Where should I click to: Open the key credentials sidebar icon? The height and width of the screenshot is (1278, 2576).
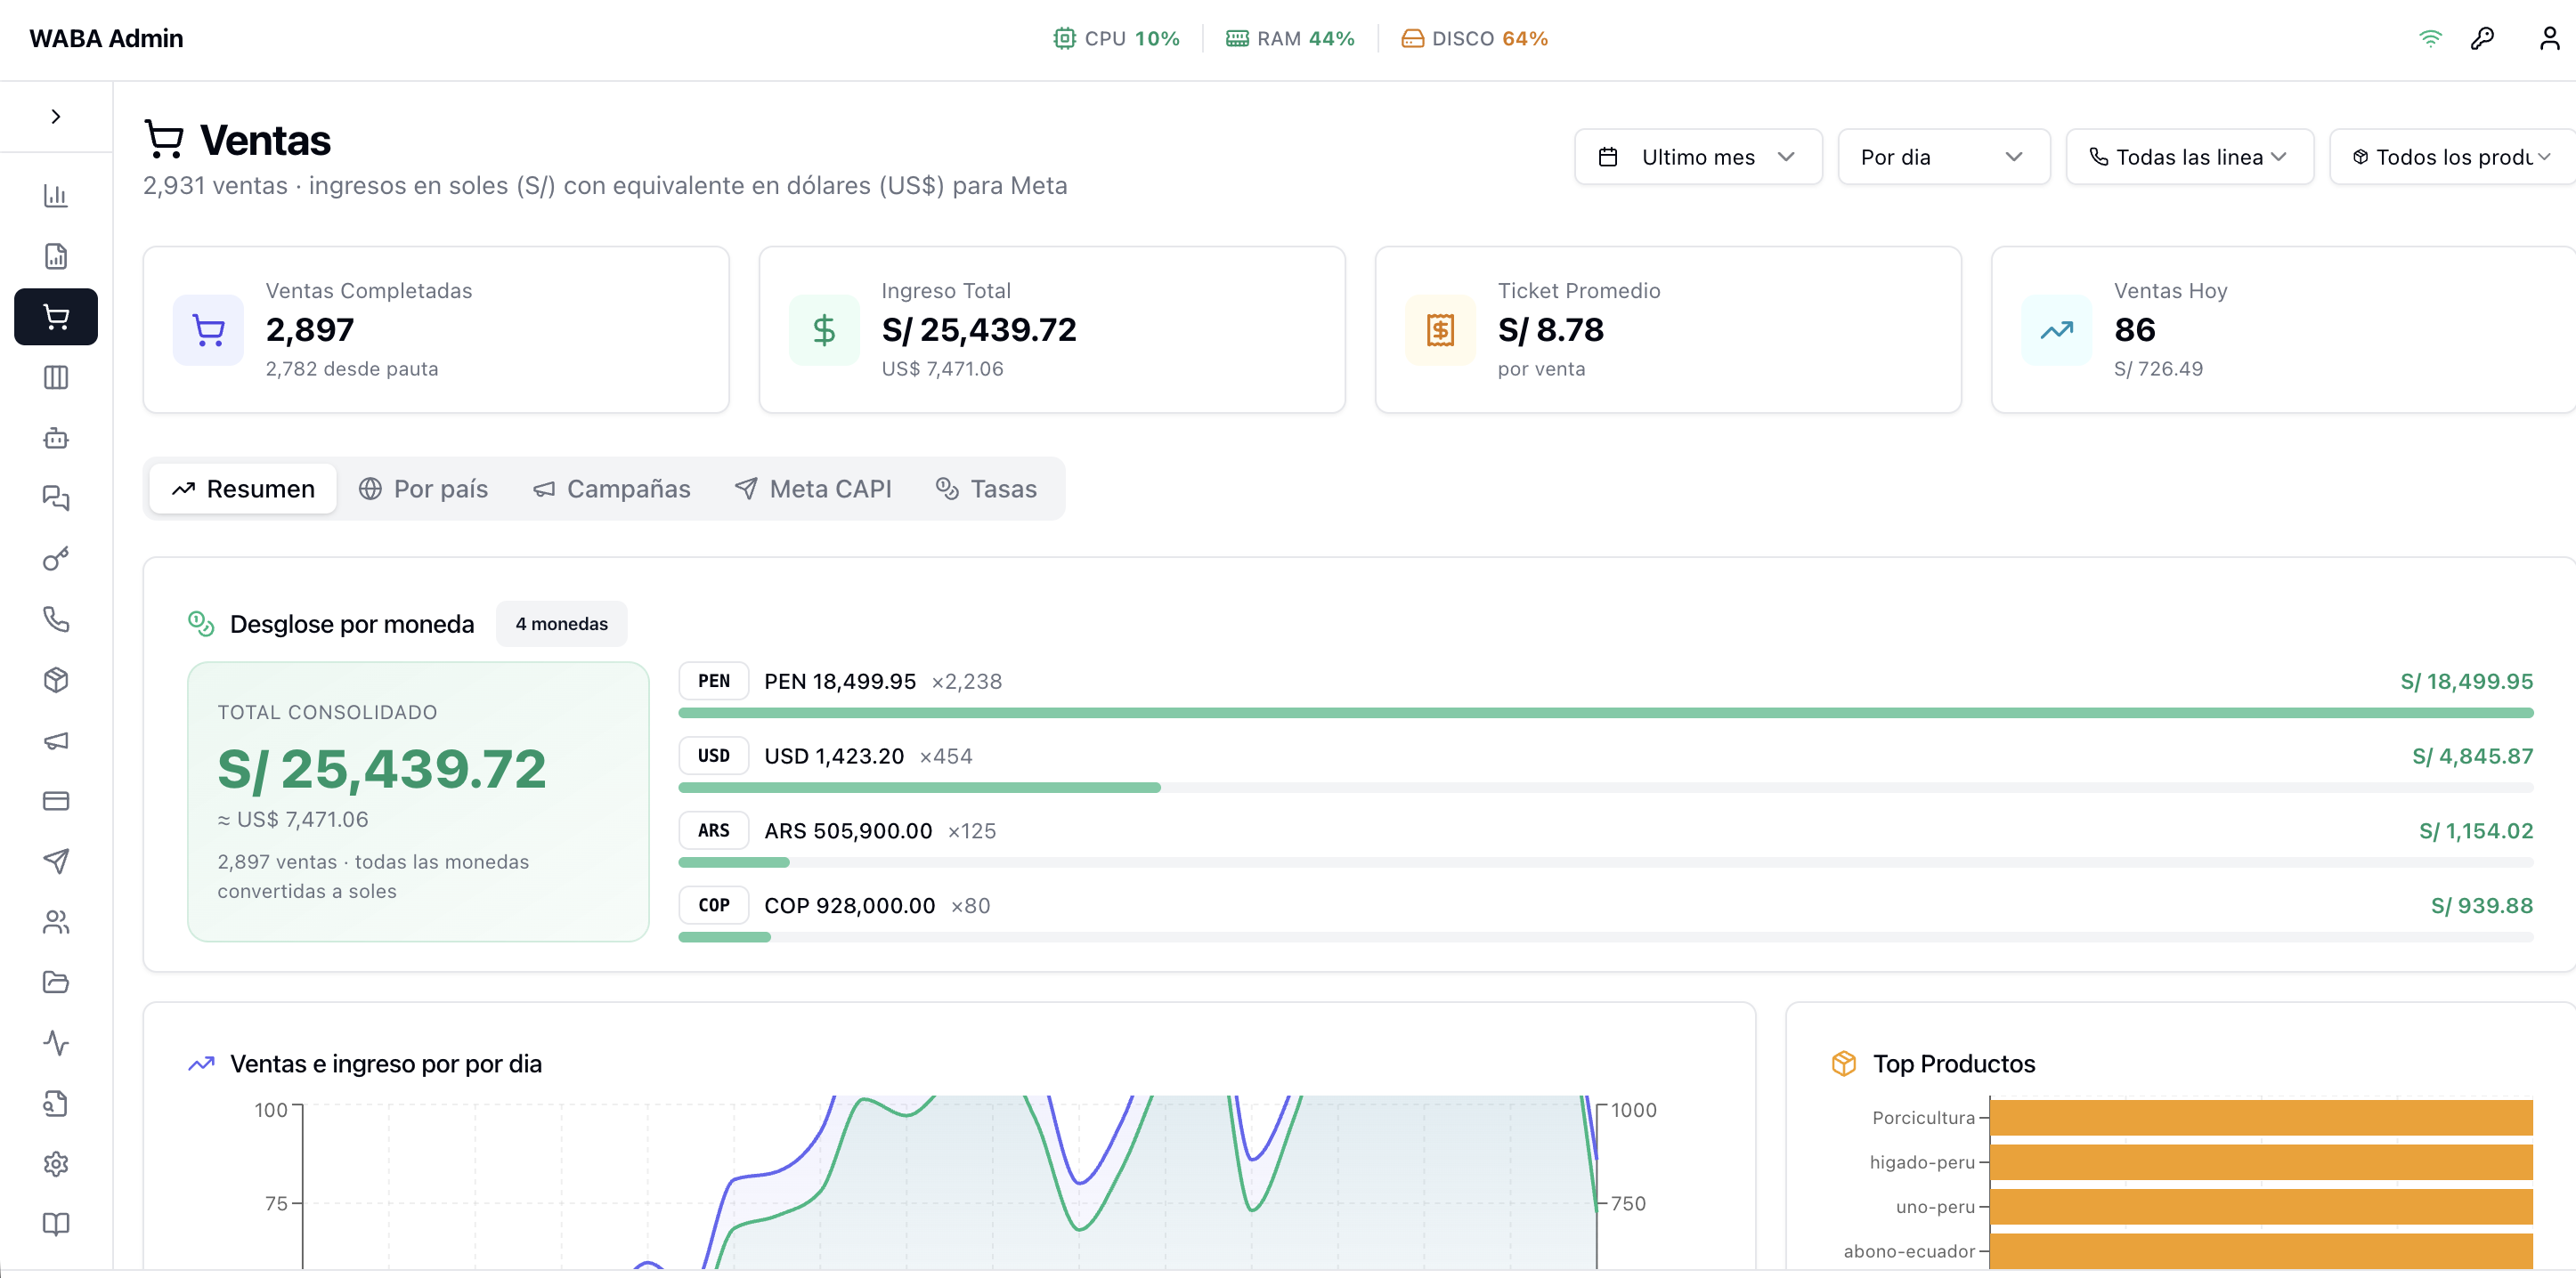56,559
